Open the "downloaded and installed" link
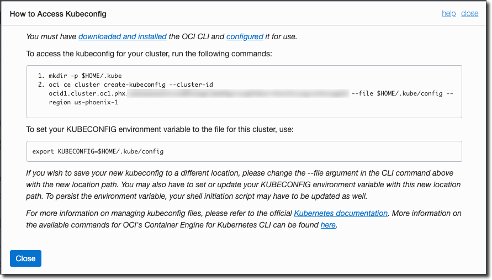The image size is (492, 280). click(x=122, y=36)
